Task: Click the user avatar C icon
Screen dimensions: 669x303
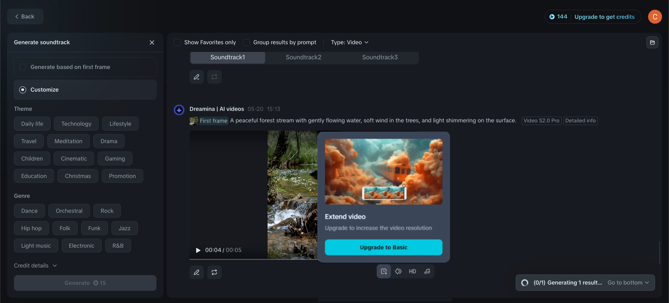Action: pyautogui.click(x=655, y=17)
